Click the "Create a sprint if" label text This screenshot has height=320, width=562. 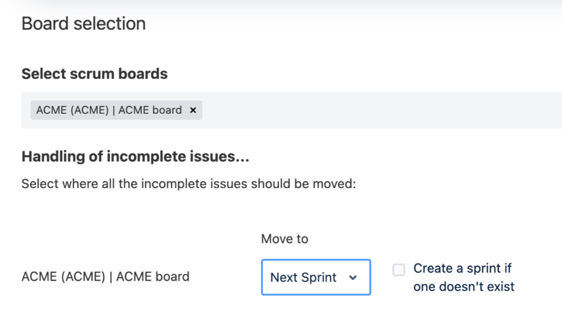pos(463,268)
